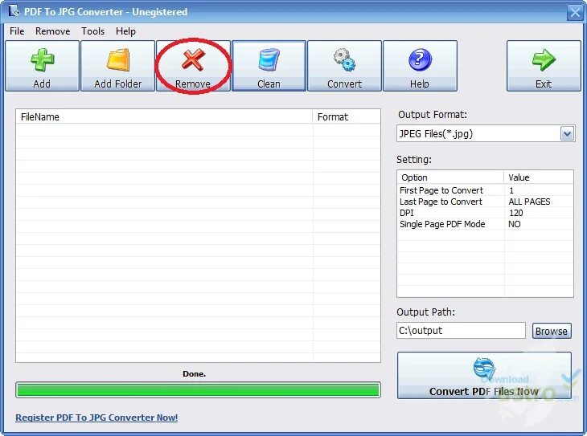Viewport: 587px width, 436px height.
Task: Click the Format column header
Action: 347,116
